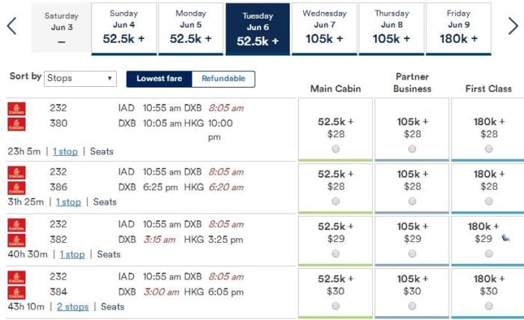Viewport: 524px width, 320px height.
Task: Click Emirates logo beside flight 386
Action: [16, 188]
